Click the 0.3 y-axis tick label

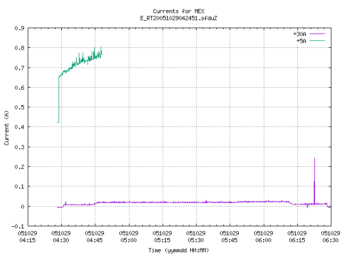(x=19, y=147)
